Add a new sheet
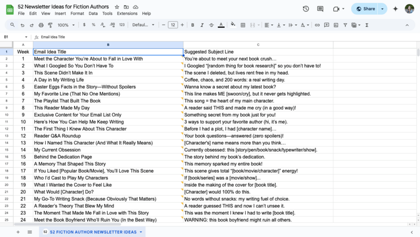 click(x=18, y=232)
